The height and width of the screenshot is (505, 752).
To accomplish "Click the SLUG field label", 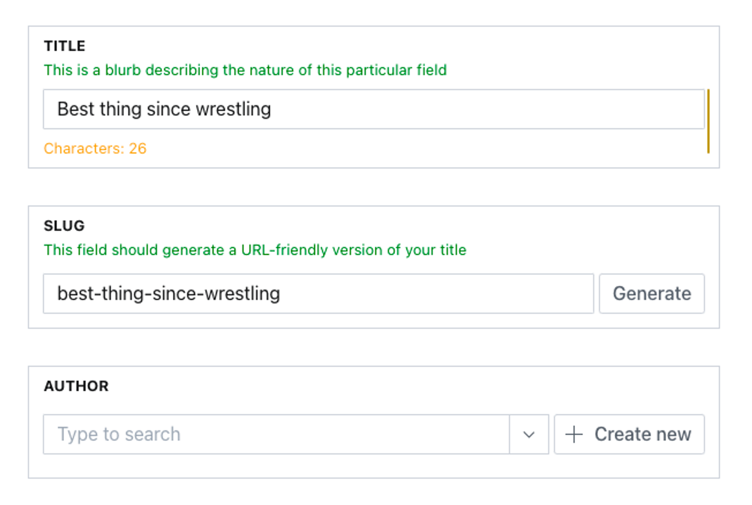I will [x=64, y=225].
